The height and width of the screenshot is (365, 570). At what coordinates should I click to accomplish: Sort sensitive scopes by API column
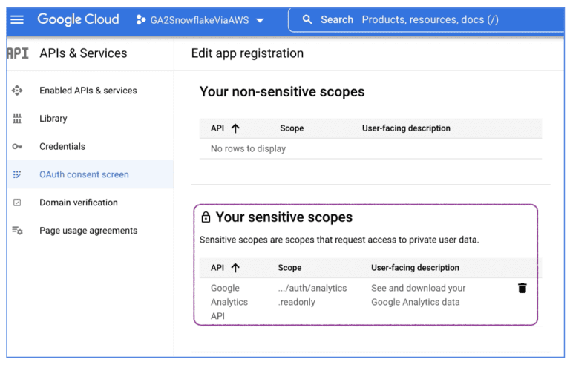[x=217, y=268]
